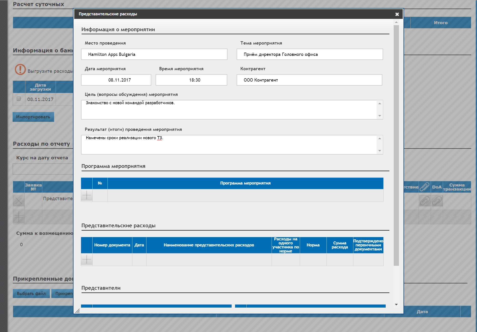Click the paperclip icon in table header

coord(425,187)
